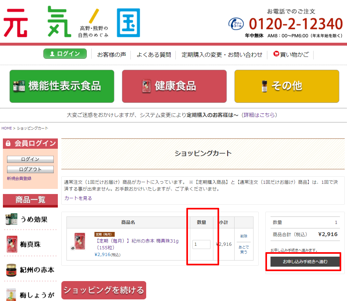Focus the 数量 quantity input field
Viewport: 347px width, 301px height.
click(x=201, y=244)
